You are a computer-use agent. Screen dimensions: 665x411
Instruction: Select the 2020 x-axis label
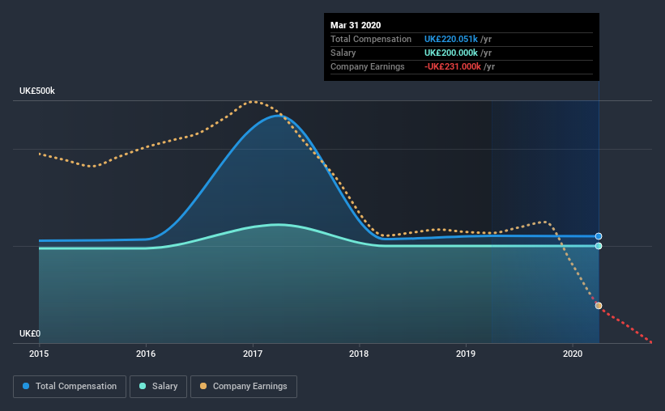coord(573,354)
